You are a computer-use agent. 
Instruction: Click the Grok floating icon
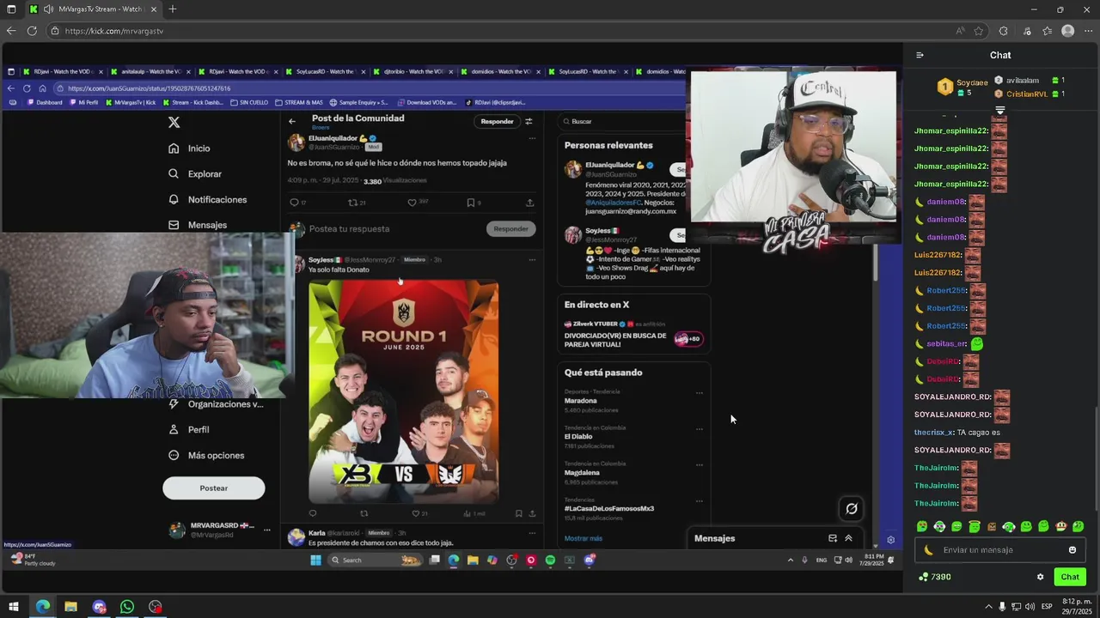(x=851, y=509)
